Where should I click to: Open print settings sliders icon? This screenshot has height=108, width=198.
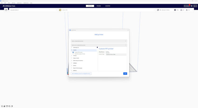[x=158, y=10]
